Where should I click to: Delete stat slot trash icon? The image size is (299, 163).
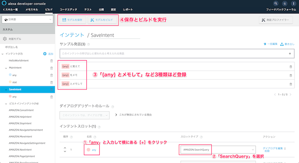(51, 83)
